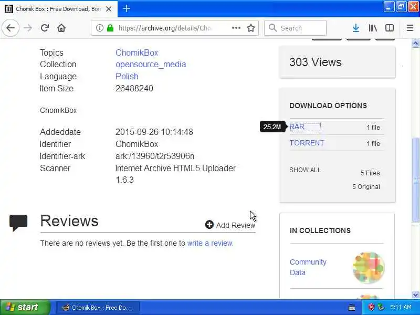
Task: Focus the Search field
Action: tap(295, 28)
